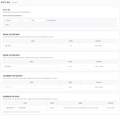Click retention period cell in 개인정보 table
The image size is (120, 115).
pyautogui.click(x=98, y=46)
